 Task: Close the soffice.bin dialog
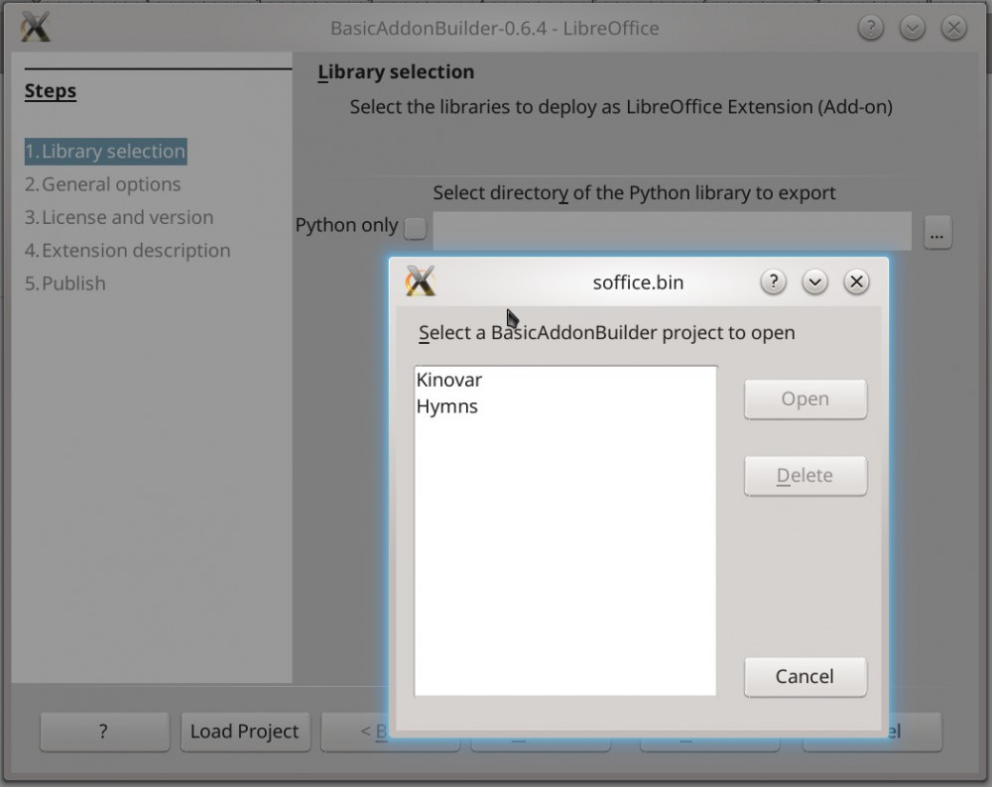(x=857, y=281)
